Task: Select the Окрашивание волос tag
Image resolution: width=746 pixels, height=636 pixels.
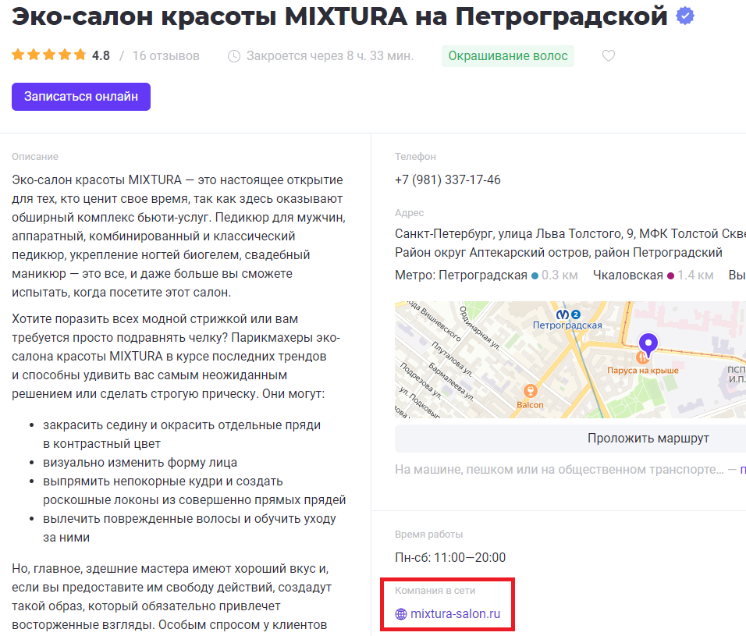Action: (508, 56)
